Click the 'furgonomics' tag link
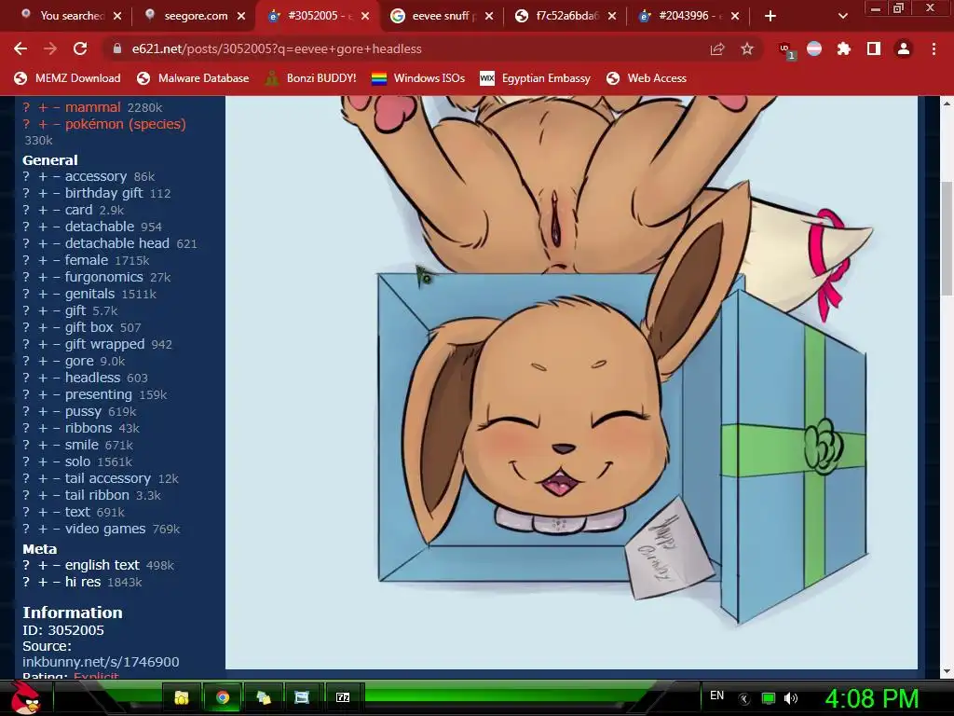954x716 pixels. tap(104, 277)
